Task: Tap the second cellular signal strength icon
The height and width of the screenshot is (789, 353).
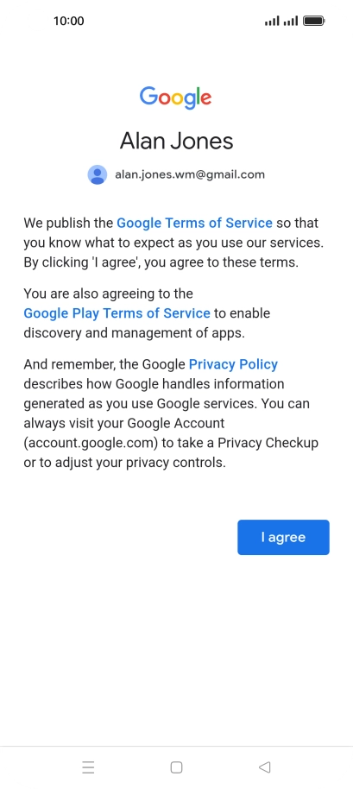Action: tap(291, 21)
